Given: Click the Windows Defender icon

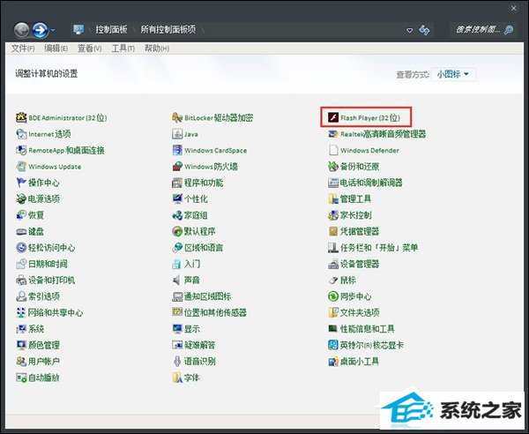Looking at the screenshot, I should pyautogui.click(x=333, y=150).
